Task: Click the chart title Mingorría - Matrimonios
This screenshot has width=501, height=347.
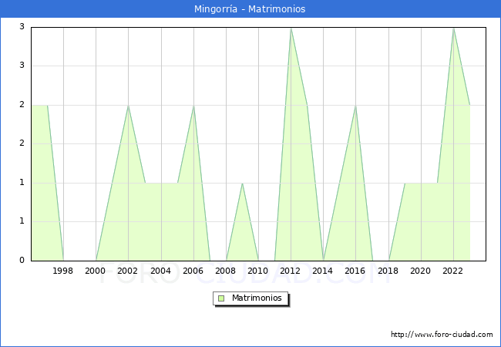Action: pos(250,9)
